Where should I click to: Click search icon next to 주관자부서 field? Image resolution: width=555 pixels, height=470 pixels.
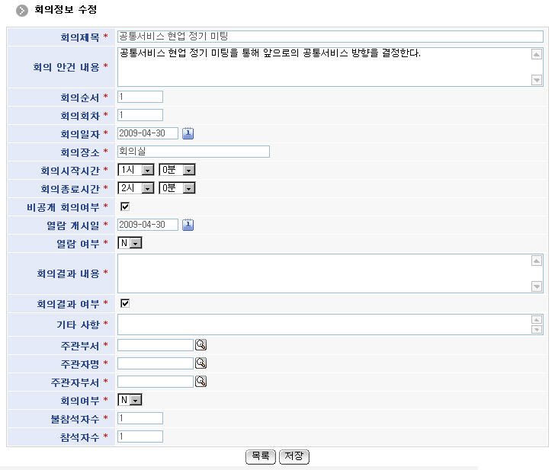click(x=201, y=382)
